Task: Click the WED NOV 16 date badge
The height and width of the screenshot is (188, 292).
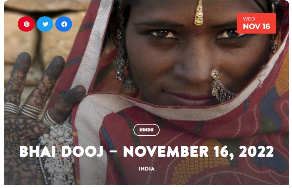Action: tap(256, 23)
